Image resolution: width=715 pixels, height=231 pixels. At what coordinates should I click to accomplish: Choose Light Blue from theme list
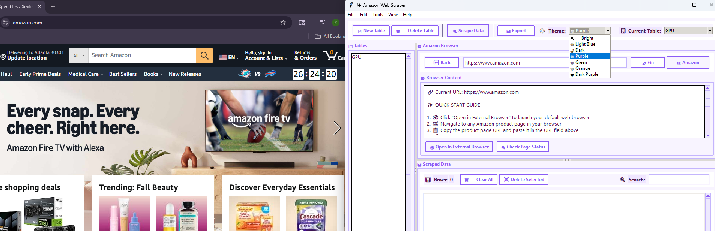click(585, 44)
